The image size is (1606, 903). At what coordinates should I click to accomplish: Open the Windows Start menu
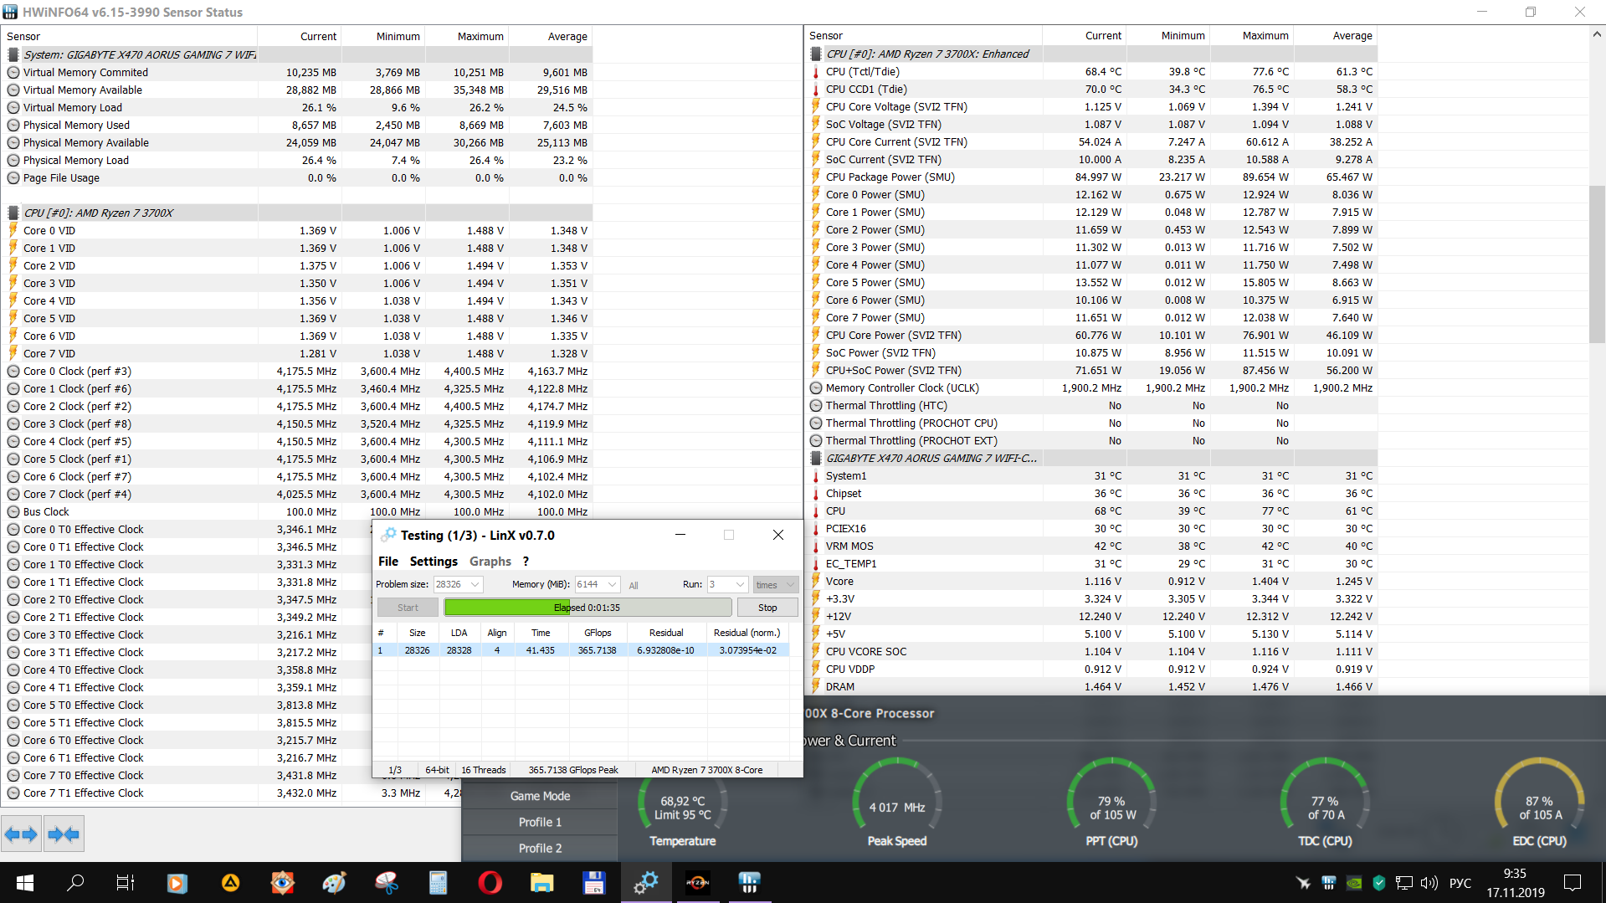(24, 882)
